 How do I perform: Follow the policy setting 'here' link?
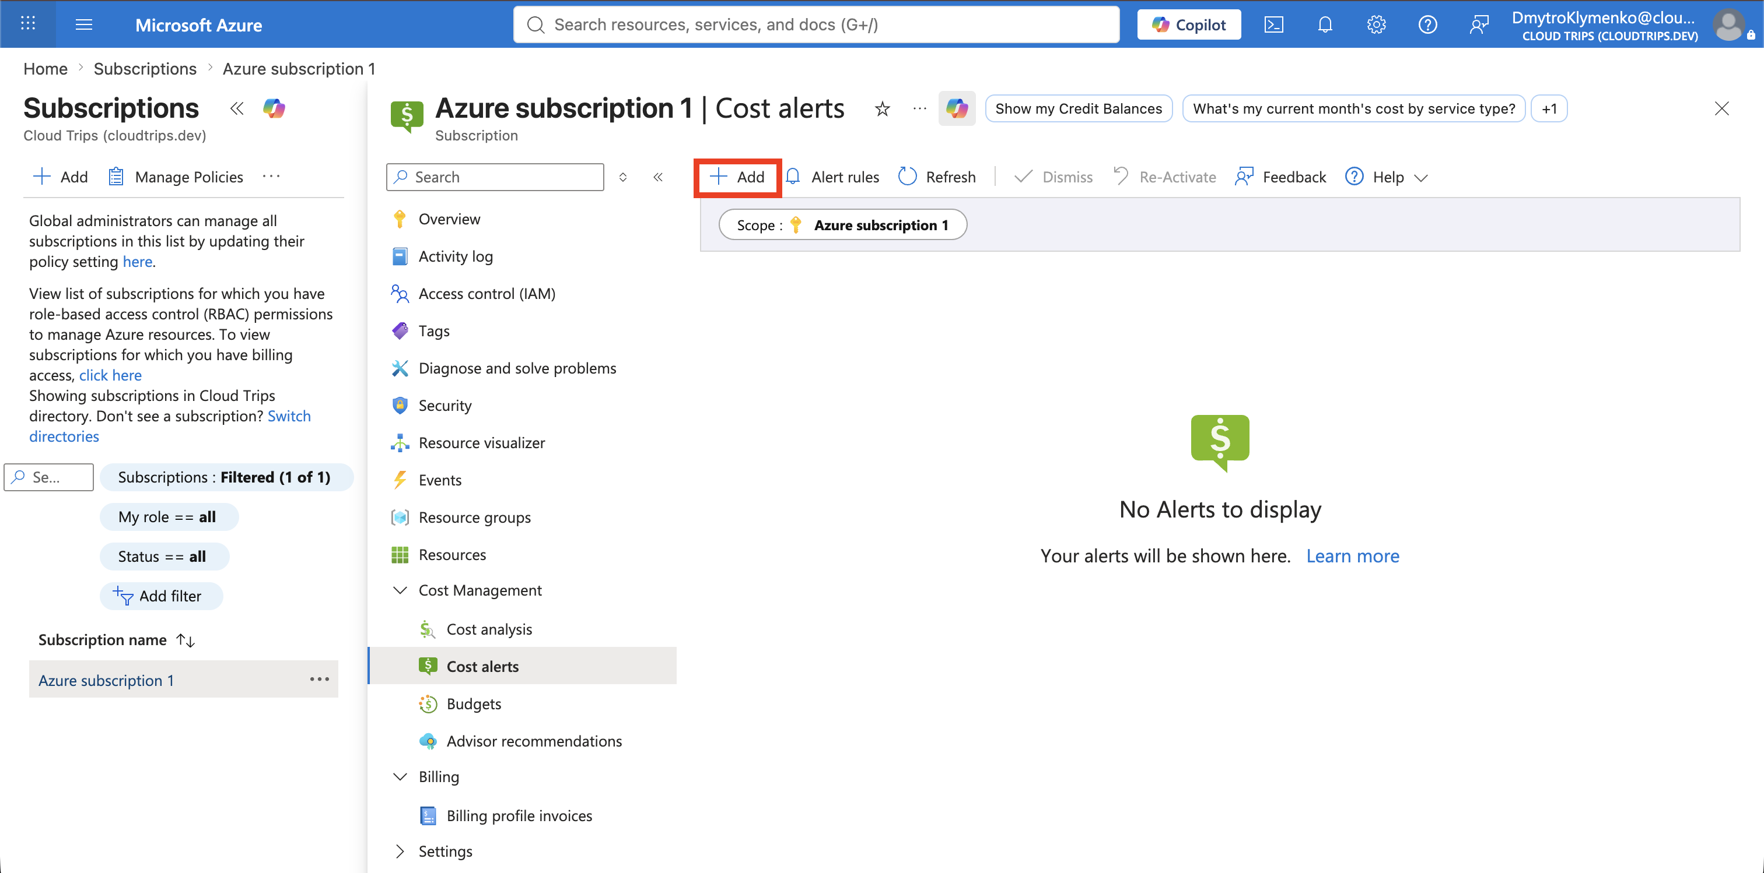(x=137, y=261)
